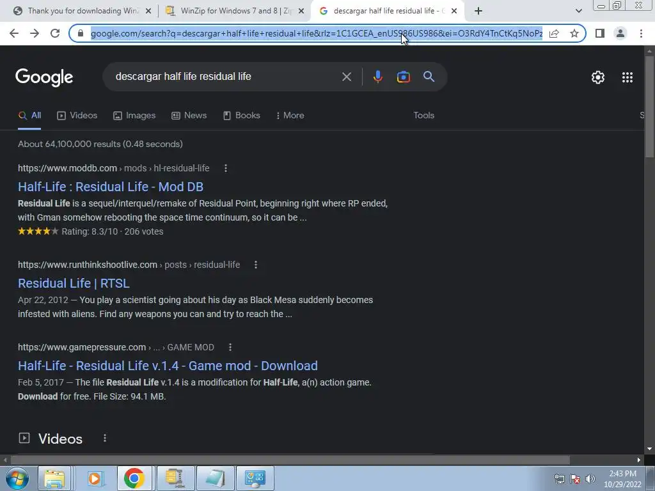Image resolution: width=655 pixels, height=491 pixels.
Task: Click the volume speaker tray icon
Action: (x=590, y=479)
